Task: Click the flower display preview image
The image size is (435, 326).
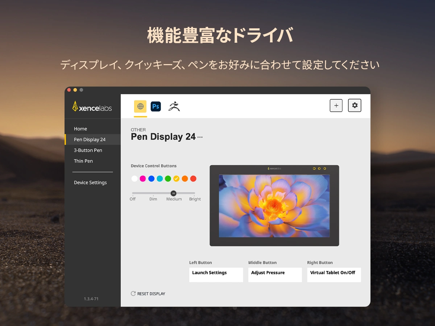Action: [x=274, y=206]
